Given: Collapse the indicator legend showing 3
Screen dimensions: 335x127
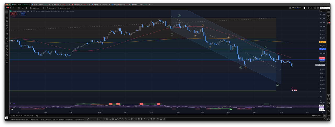Looking at the screenshot, I should tap(11, 17).
